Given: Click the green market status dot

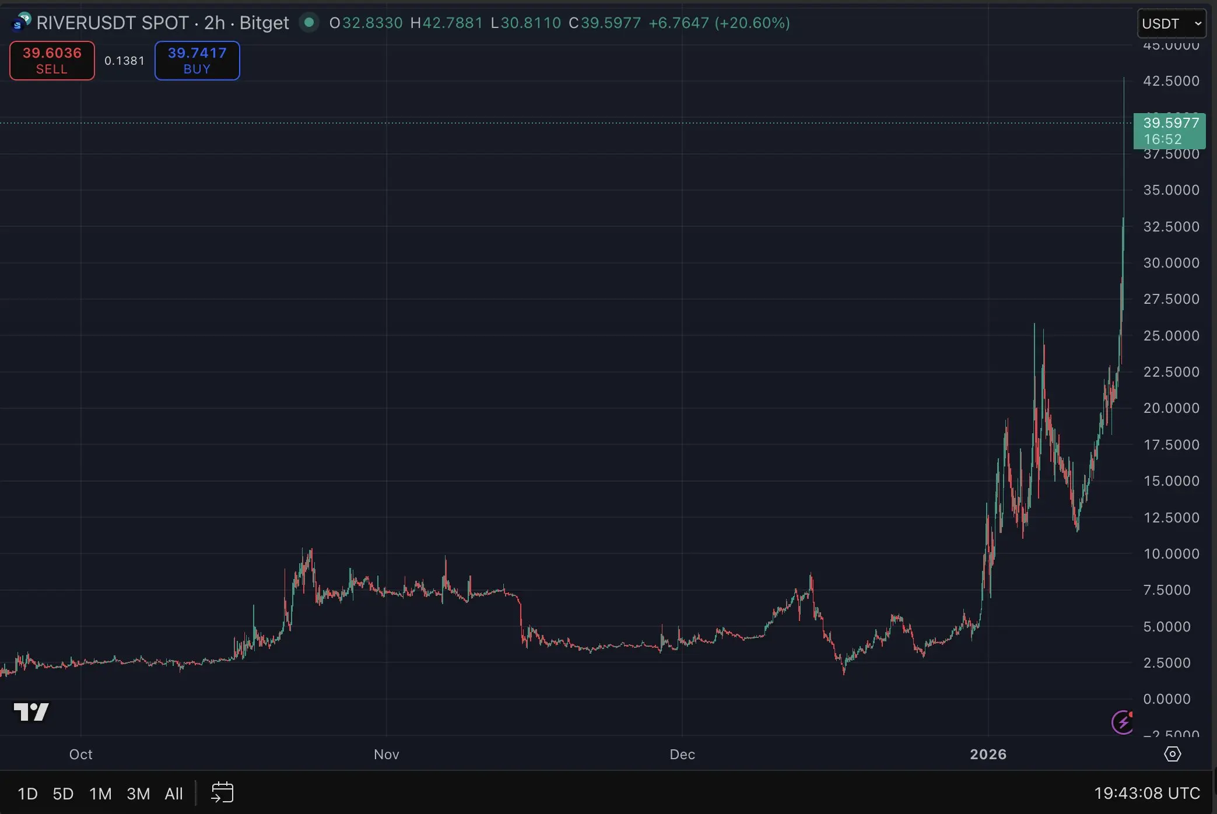Looking at the screenshot, I should 309,23.
